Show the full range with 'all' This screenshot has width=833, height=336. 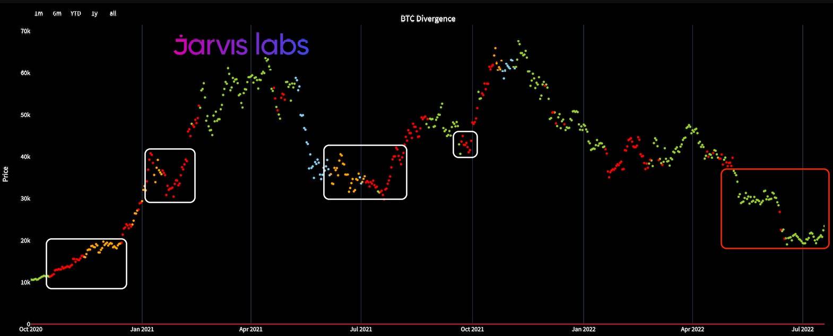point(113,13)
